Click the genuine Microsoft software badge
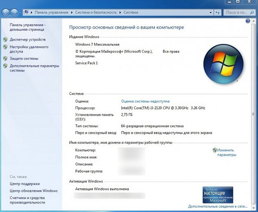 click(218, 195)
